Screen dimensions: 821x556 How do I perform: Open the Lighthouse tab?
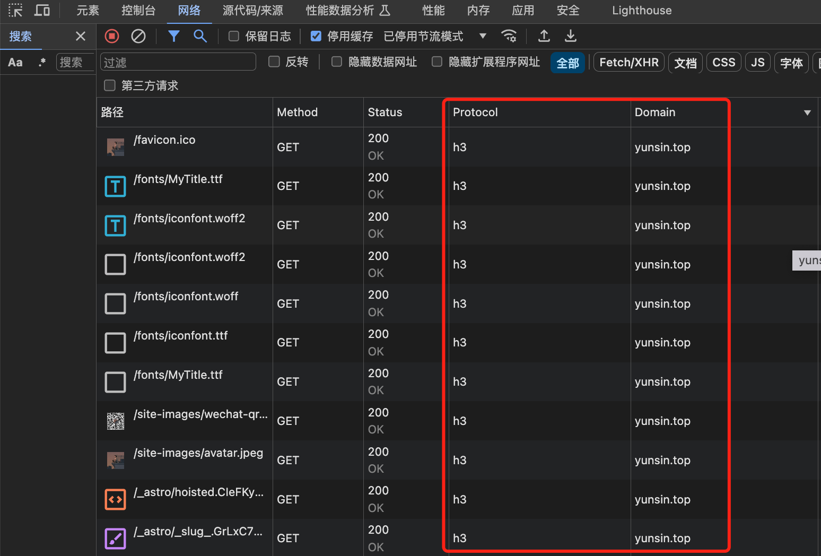[x=642, y=10]
